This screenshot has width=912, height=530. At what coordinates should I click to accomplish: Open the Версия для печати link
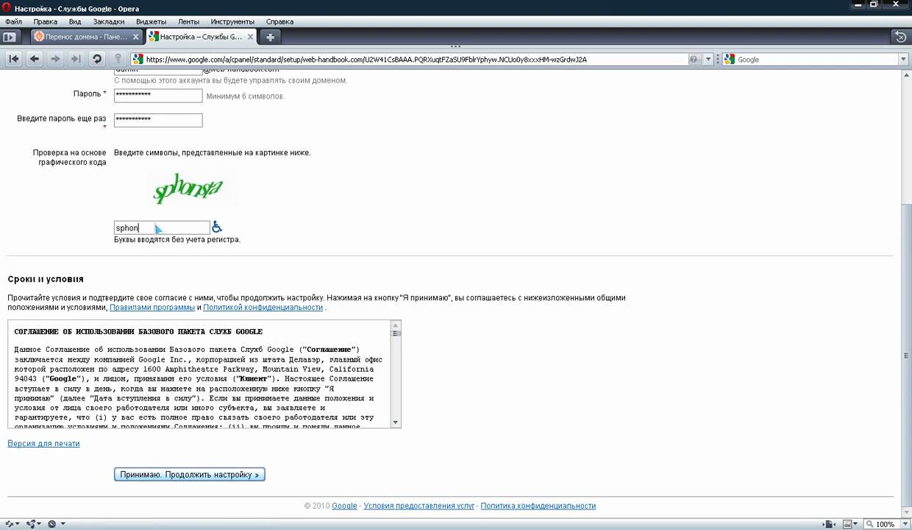coord(43,444)
